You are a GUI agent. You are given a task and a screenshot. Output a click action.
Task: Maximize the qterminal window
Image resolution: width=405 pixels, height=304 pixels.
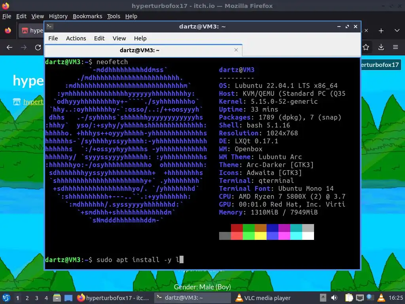pos(347,27)
